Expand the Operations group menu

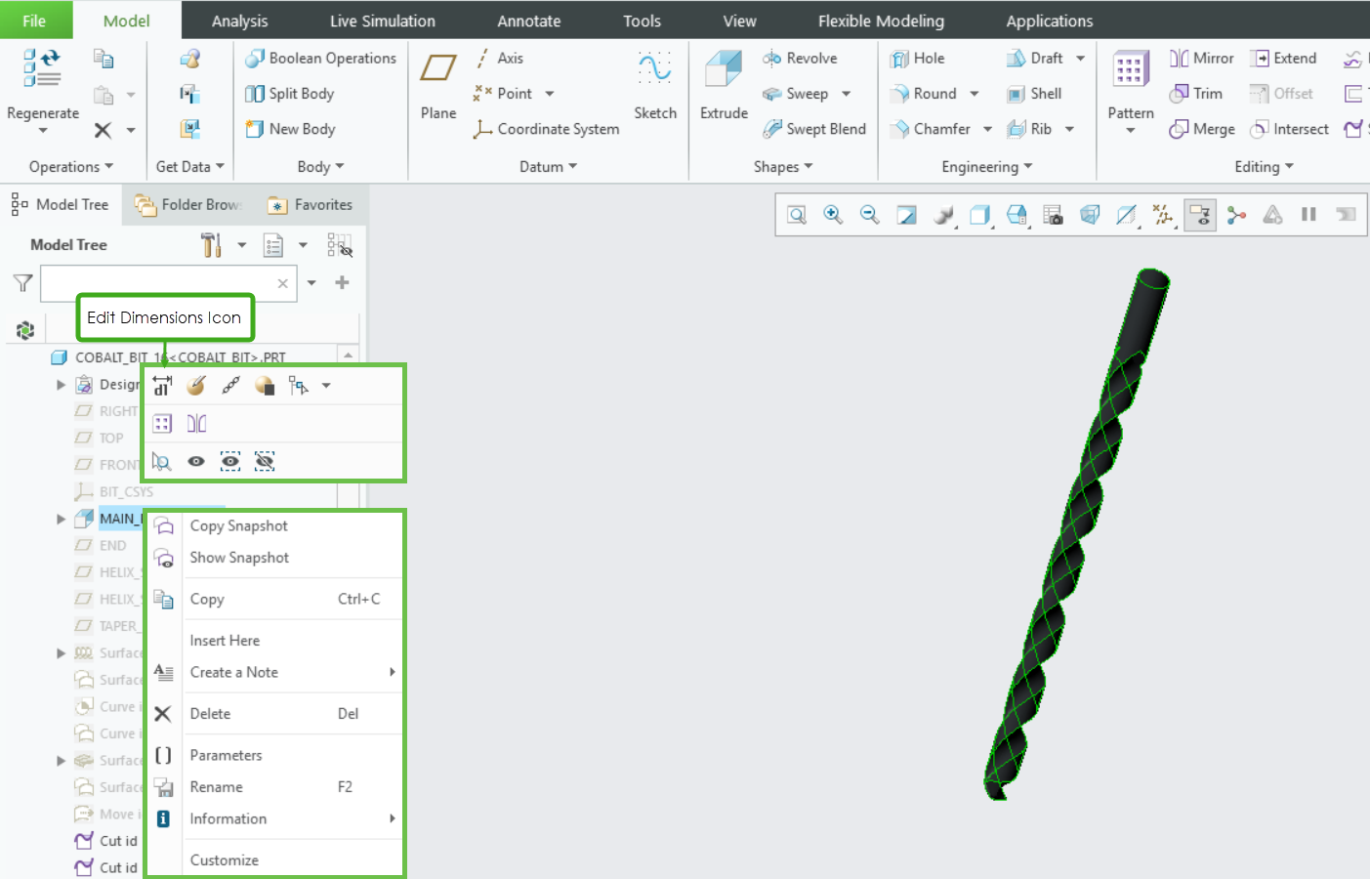click(71, 167)
